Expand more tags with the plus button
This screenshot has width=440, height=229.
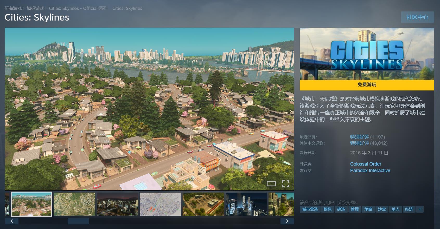click(x=420, y=209)
